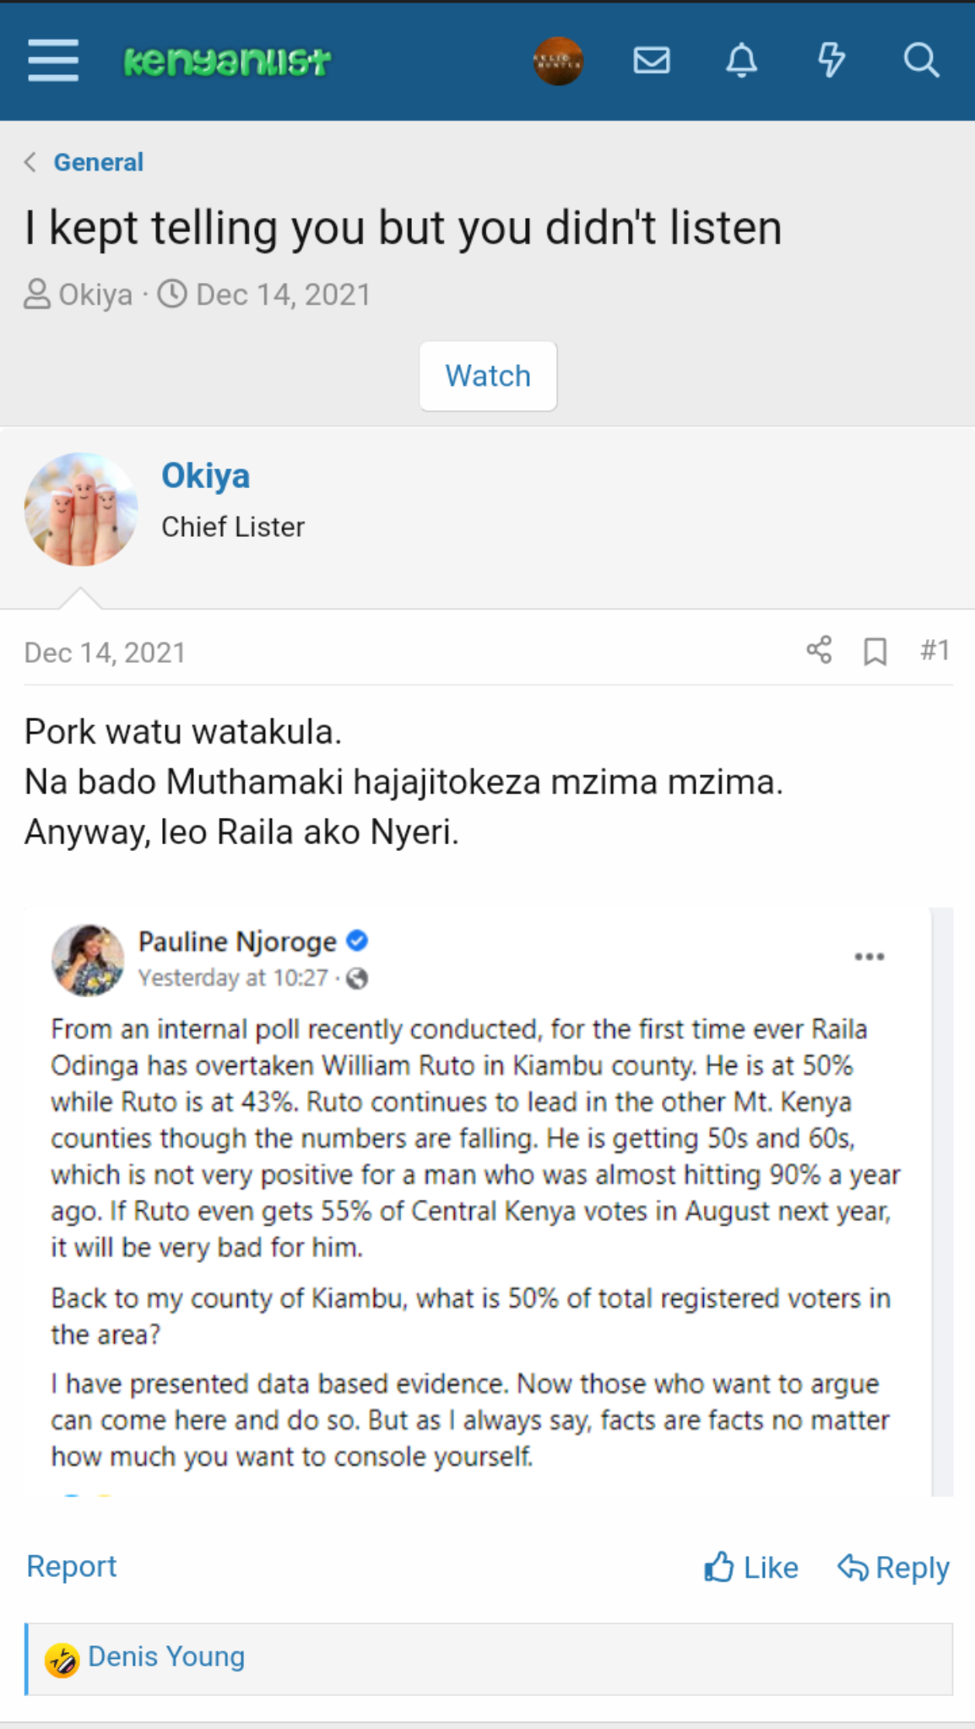Click the Kenyanlist logo
This screenshot has width=975, height=1729.
227,62
